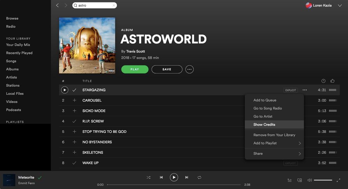Save the ASTROWORLD album

(167, 69)
